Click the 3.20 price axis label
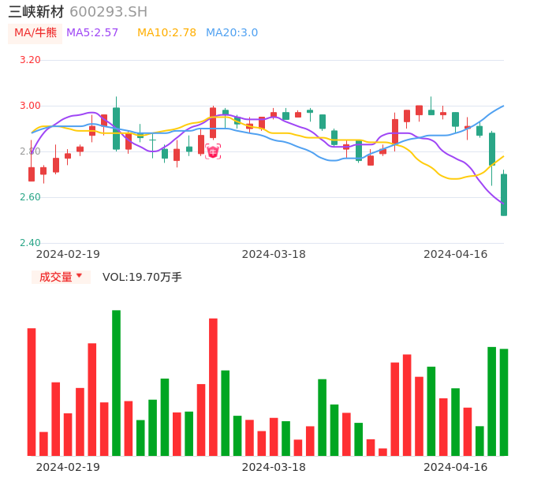The width and height of the screenshot is (541, 478). point(30,60)
